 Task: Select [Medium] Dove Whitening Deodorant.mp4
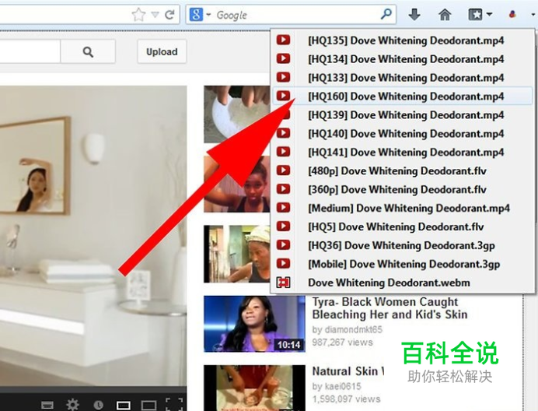tap(403, 208)
